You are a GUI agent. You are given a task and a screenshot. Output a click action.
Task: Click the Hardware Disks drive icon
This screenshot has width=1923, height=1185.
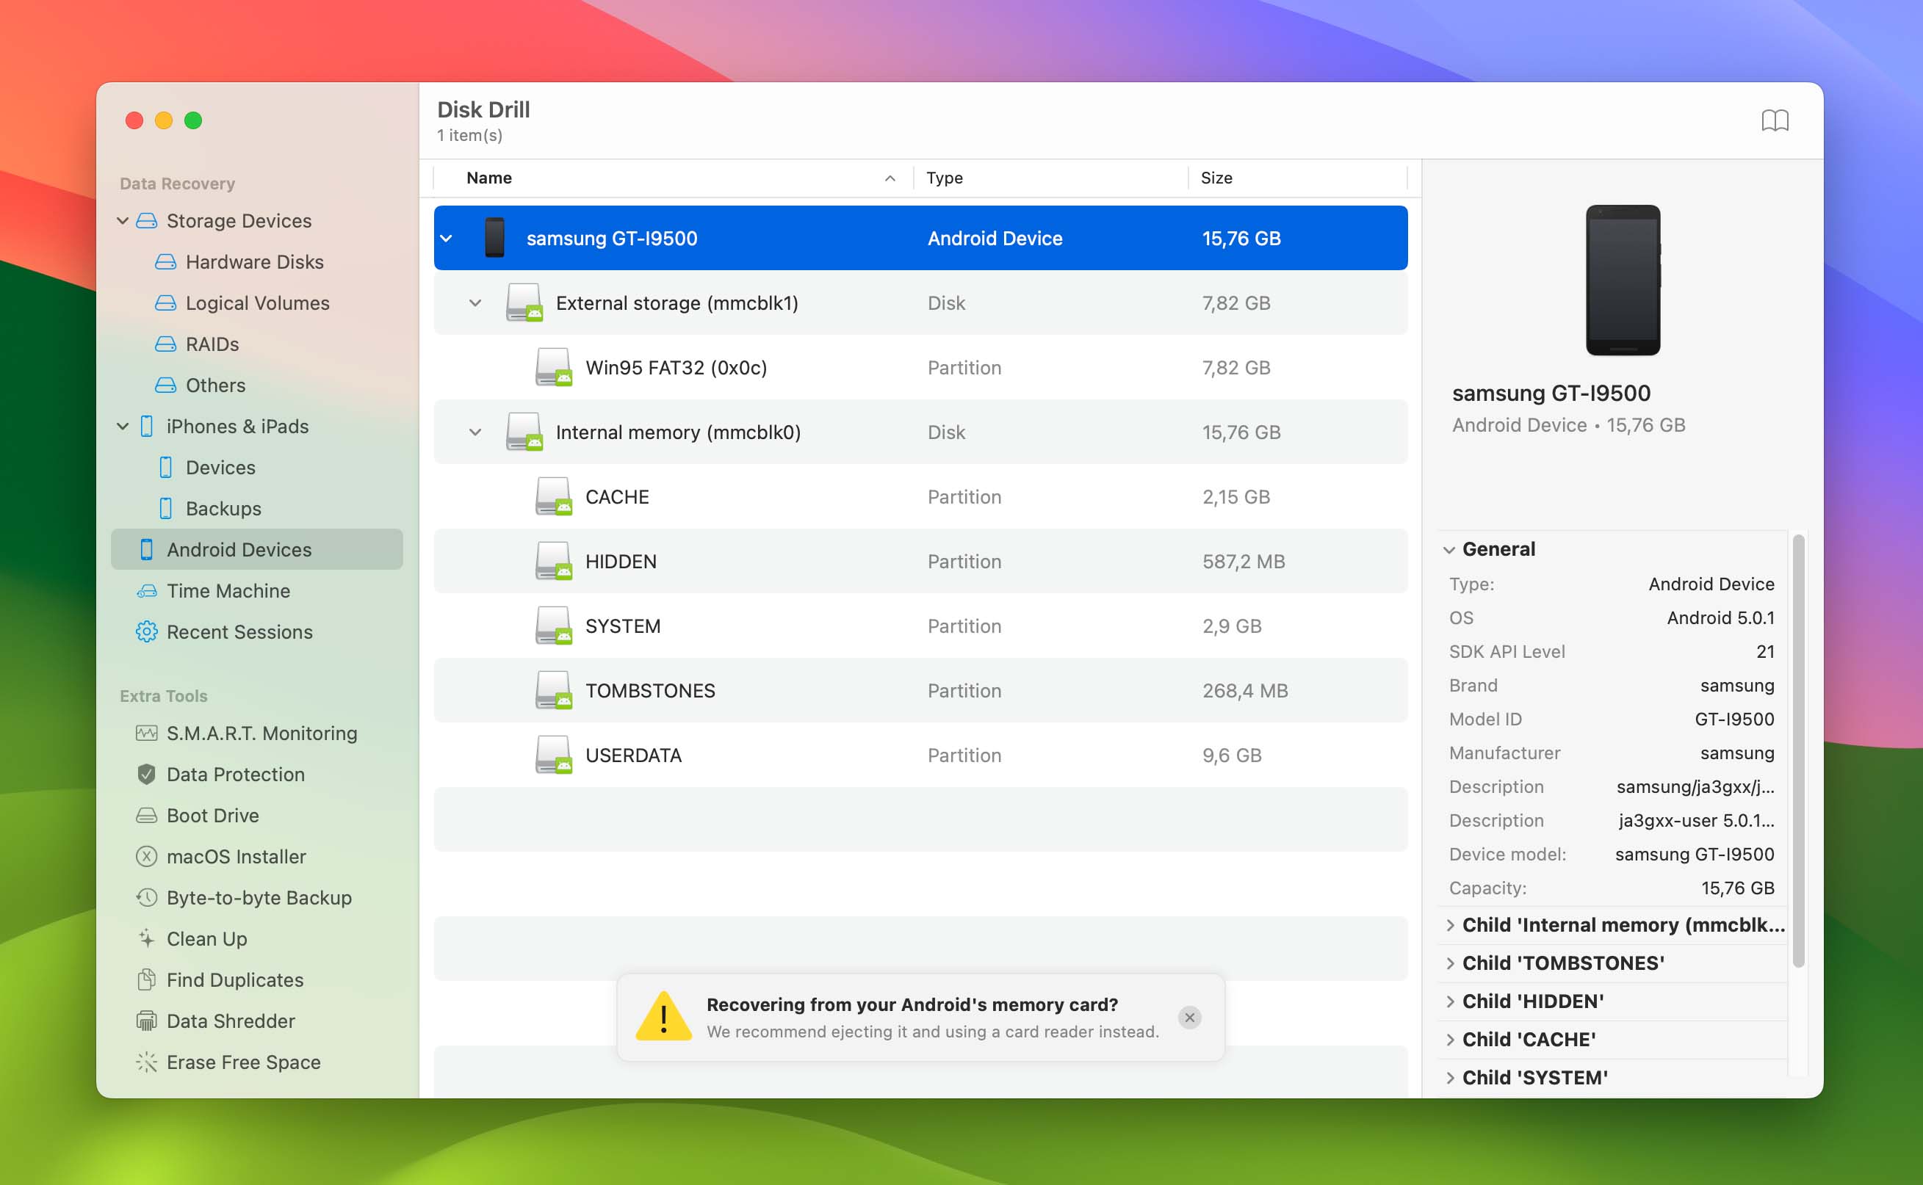165,262
